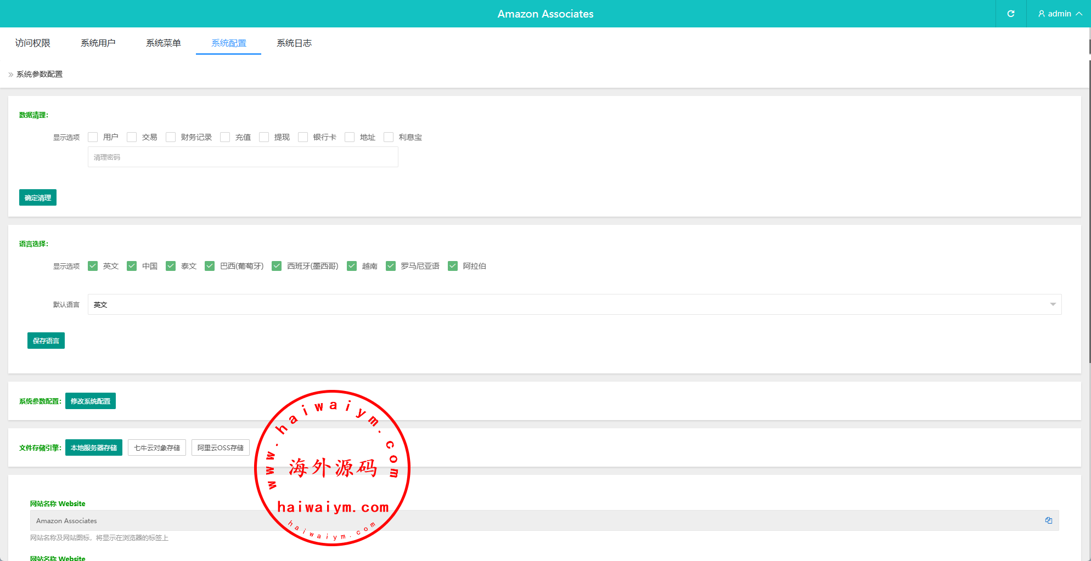1091x561 pixels.
Task: Uncheck the 泰文 language checkbox
Action: tap(171, 266)
